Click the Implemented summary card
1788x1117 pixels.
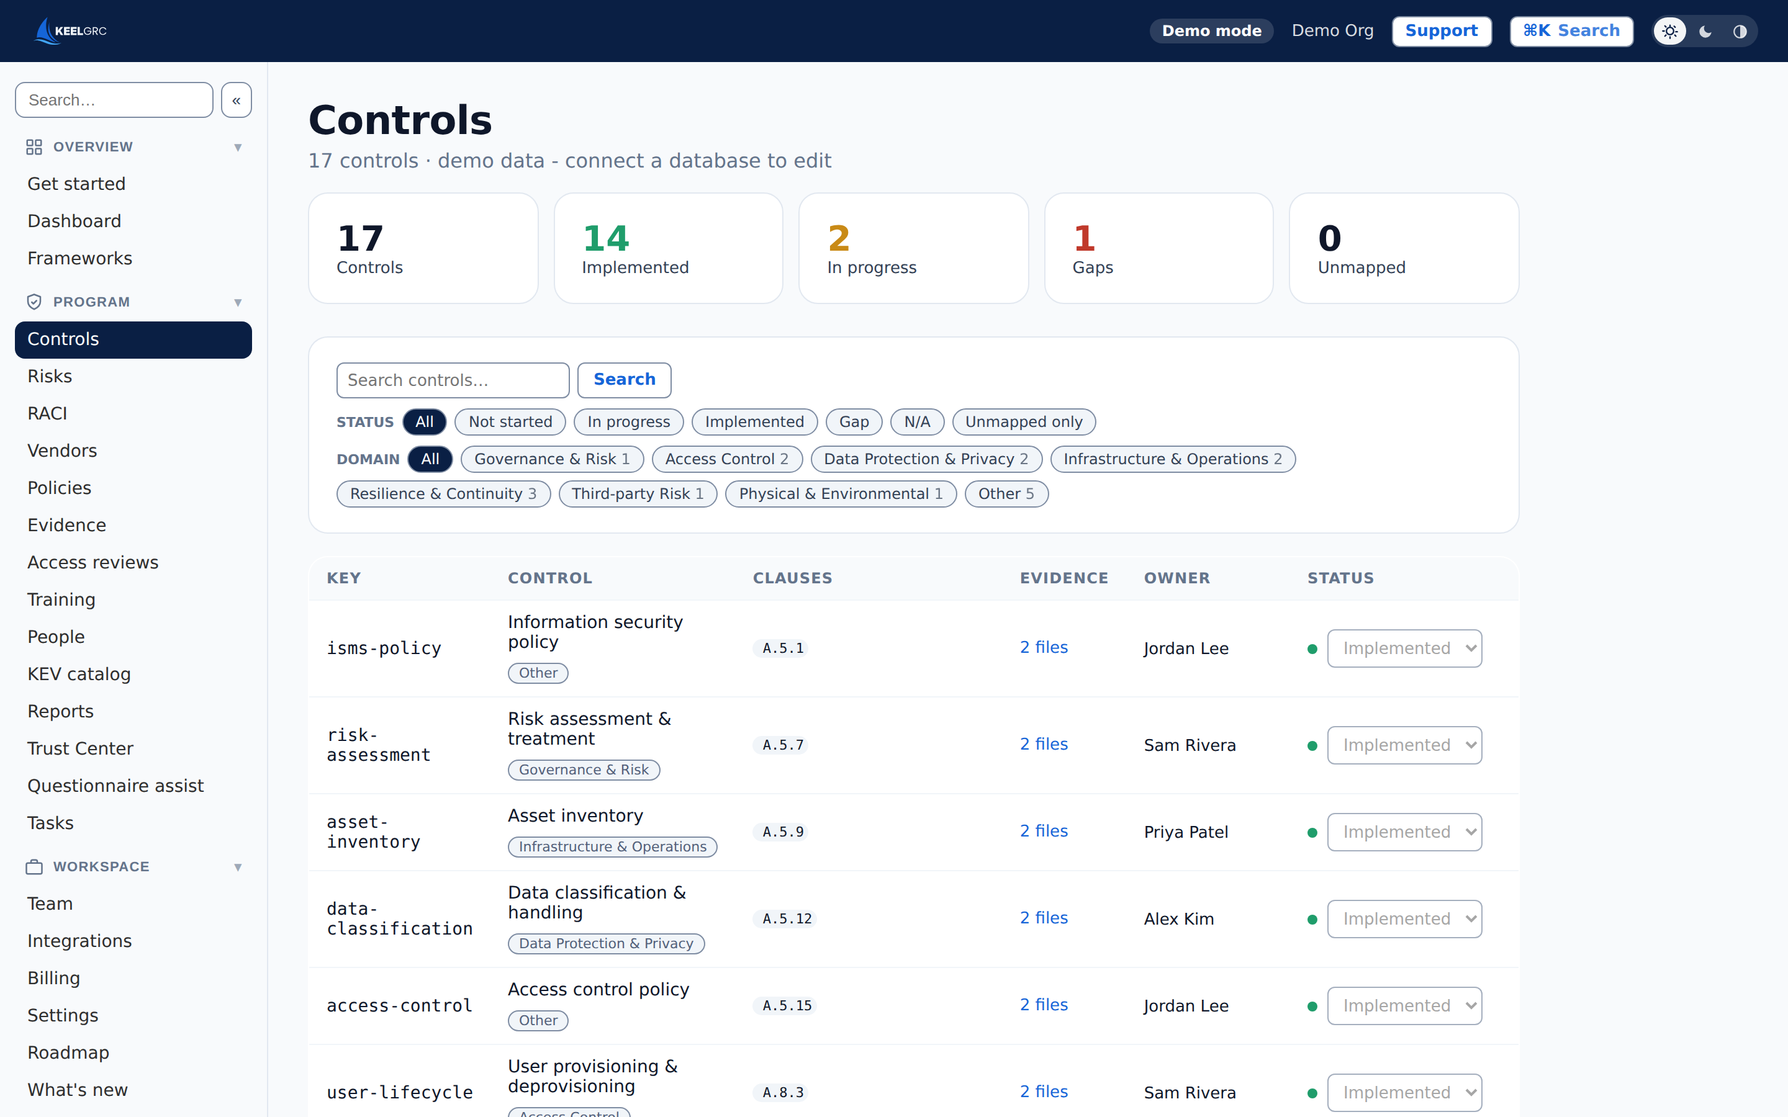668,248
